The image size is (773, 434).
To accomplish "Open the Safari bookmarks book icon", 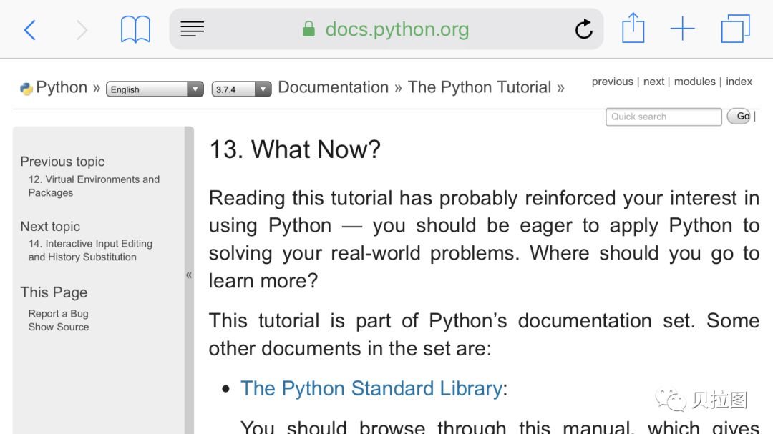I will click(x=135, y=30).
